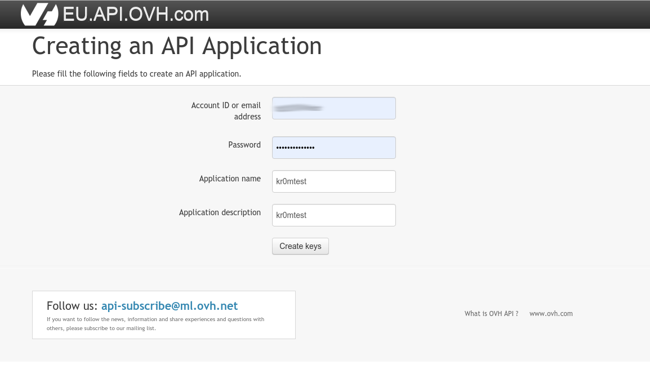
Task: Select the Application name text box
Action: [333, 181]
